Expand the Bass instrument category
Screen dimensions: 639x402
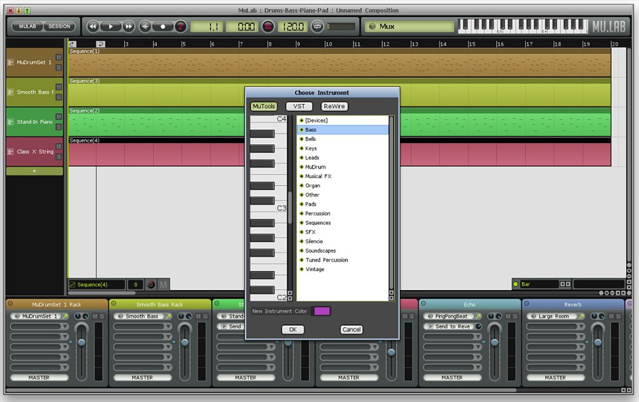pos(302,130)
